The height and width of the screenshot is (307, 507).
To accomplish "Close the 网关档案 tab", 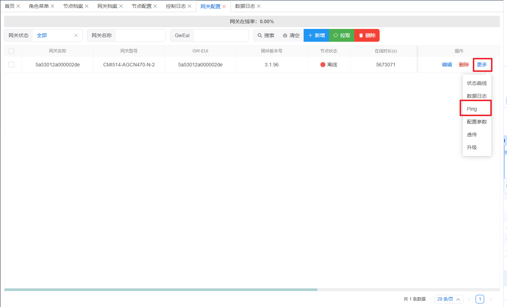I will 121,6.
